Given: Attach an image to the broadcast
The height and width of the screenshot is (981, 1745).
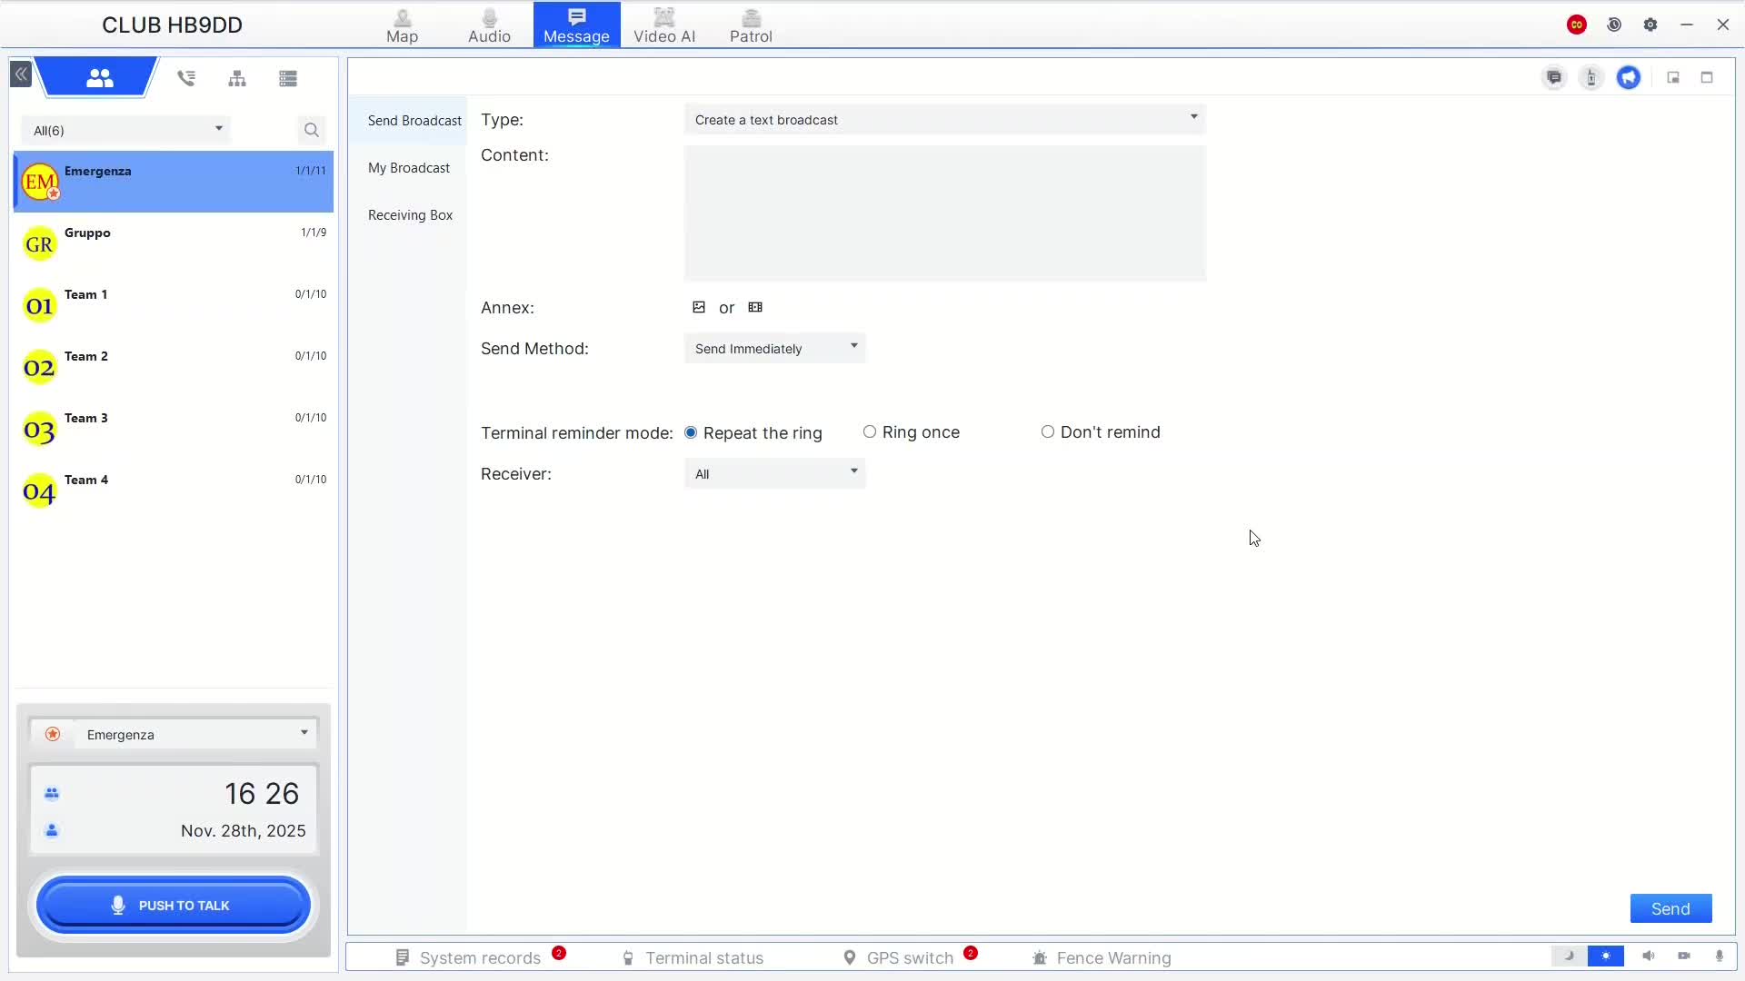Looking at the screenshot, I should (699, 307).
